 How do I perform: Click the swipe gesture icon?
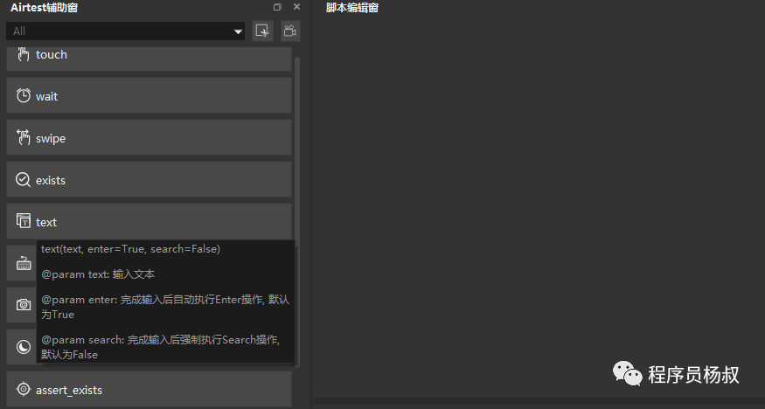pyautogui.click(x=23, y=137)
